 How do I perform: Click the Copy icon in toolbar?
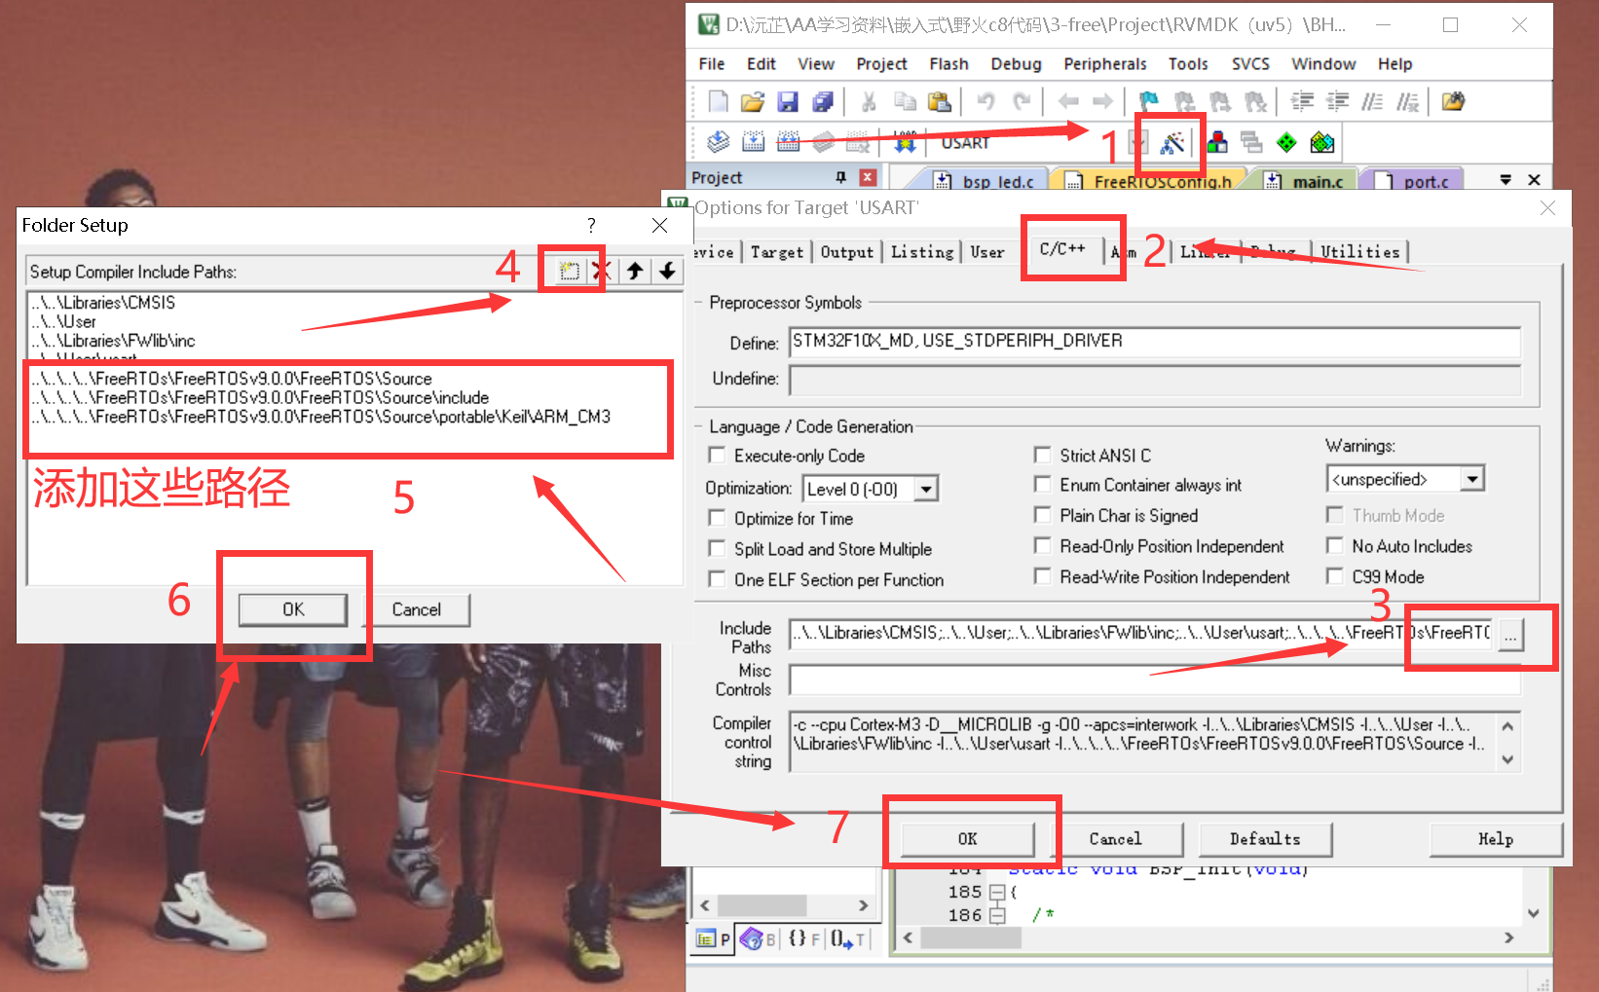click(x=905, y=101)
